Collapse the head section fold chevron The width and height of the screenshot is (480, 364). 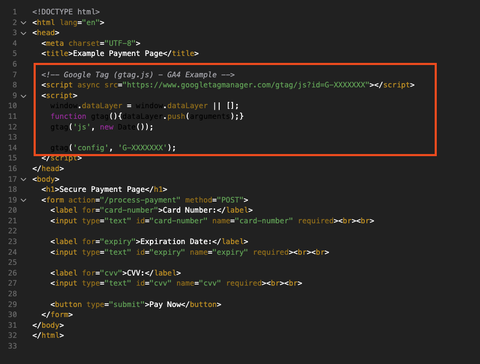23,33
